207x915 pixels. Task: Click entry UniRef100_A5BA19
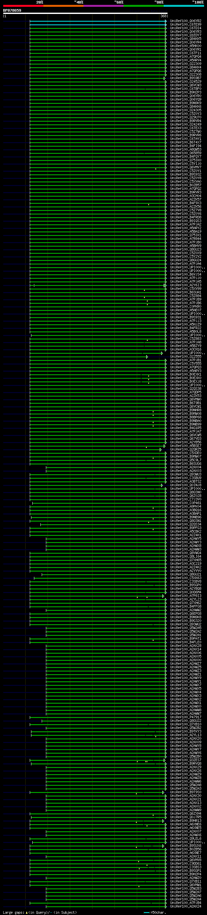tap(186, 232)
